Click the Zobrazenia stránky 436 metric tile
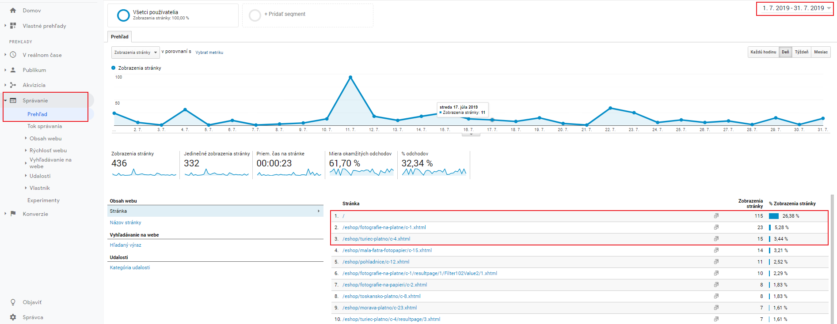 144,165
